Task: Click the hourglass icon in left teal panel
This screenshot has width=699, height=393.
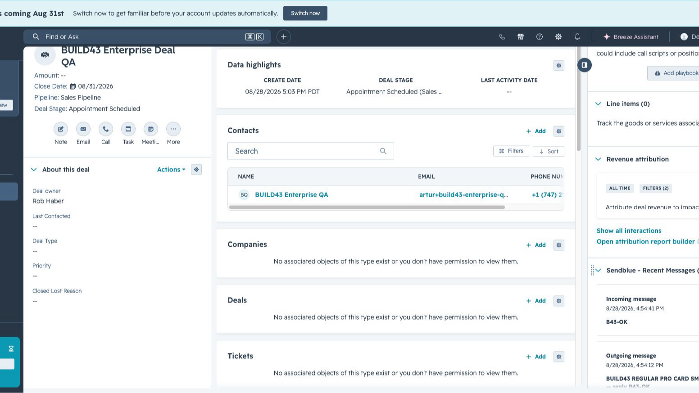Action: point(11,349)
